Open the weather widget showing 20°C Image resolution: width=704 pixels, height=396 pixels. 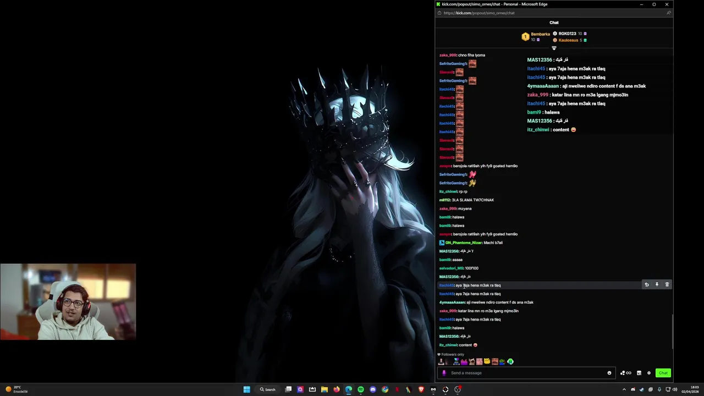[x=16, y=389]
